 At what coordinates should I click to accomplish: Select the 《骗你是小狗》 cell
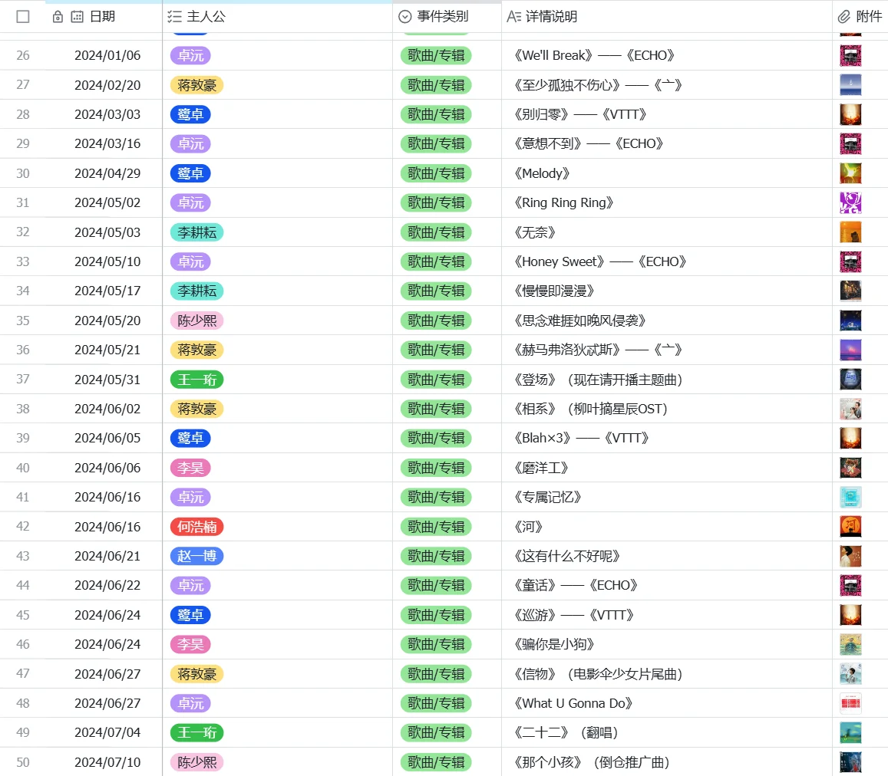point(666,644)
